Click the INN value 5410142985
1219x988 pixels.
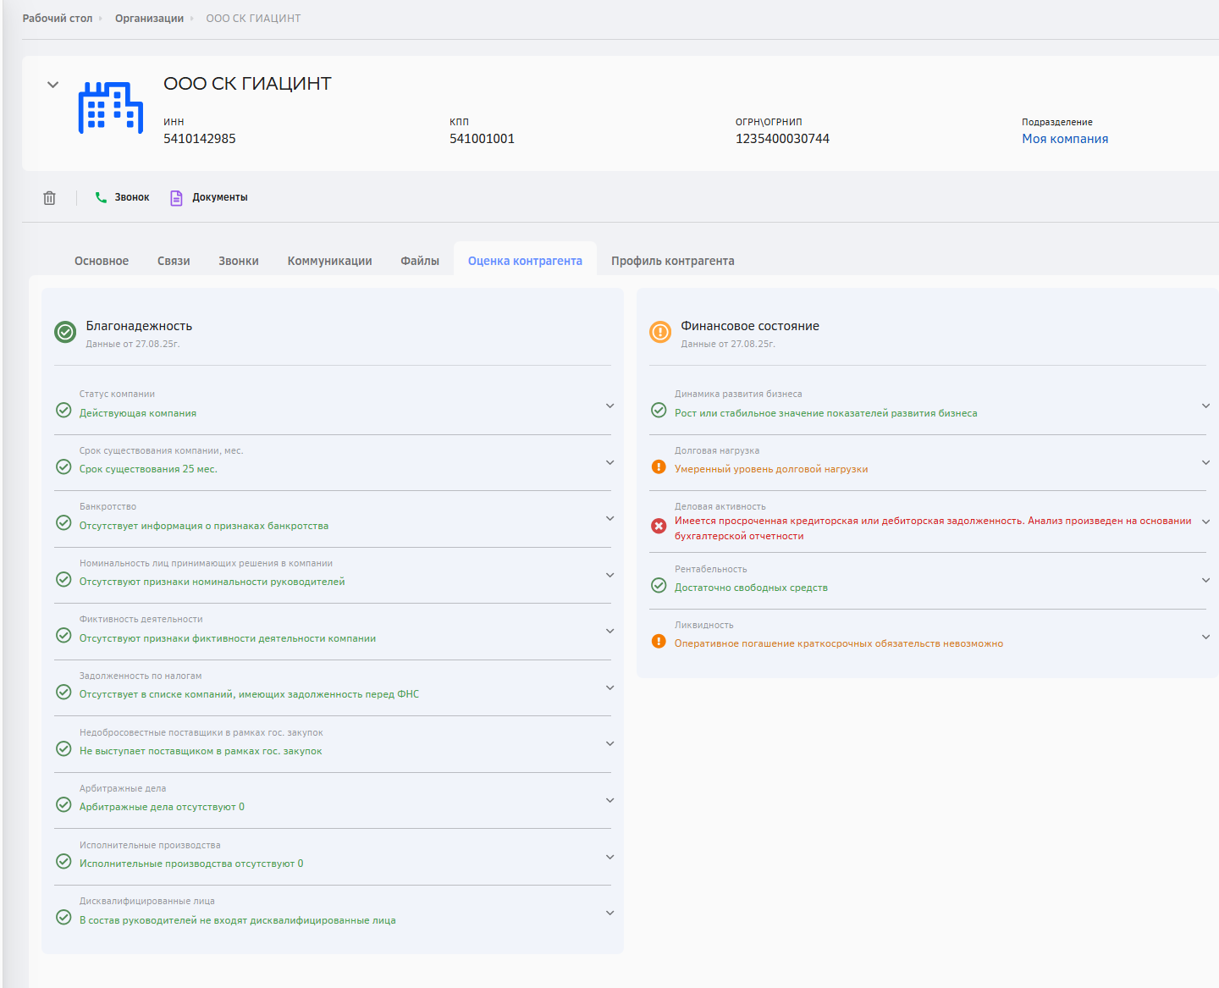coord(200,139)
